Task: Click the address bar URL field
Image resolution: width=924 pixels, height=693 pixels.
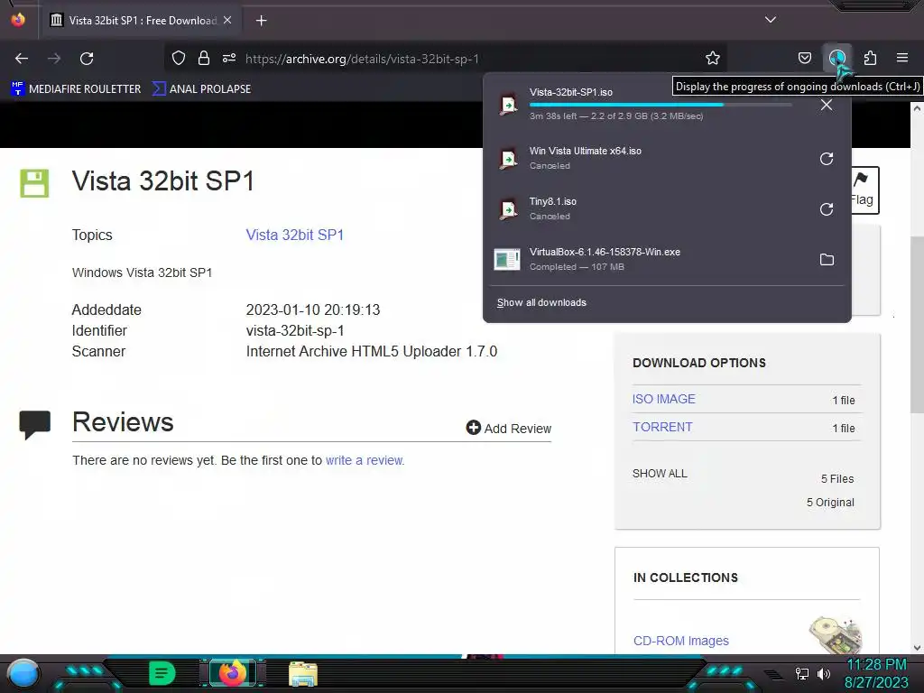Action: (x=445, y=59)
